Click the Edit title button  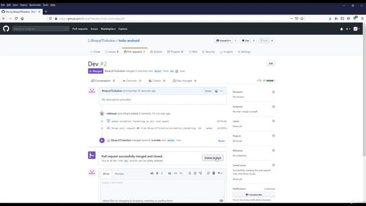(270, 64)
